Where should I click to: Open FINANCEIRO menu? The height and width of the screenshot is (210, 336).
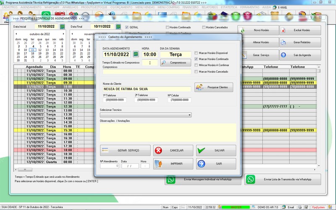point(191,7)
